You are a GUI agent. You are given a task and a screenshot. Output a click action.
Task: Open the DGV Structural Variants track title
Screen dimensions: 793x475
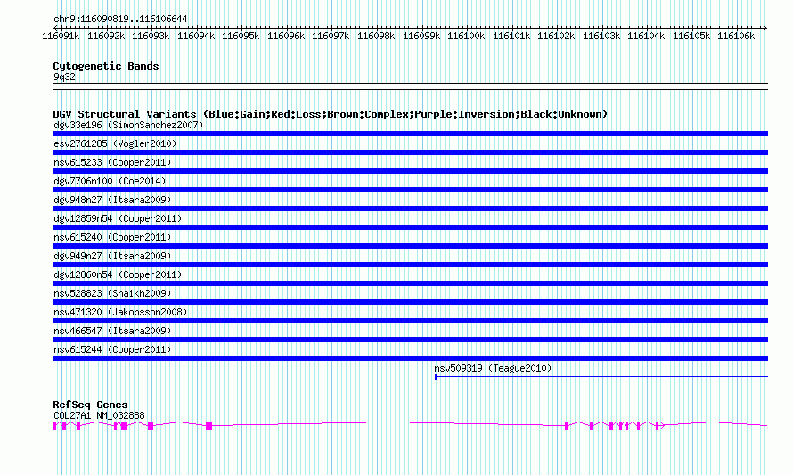pyautogui.click(x=331, y=114)
